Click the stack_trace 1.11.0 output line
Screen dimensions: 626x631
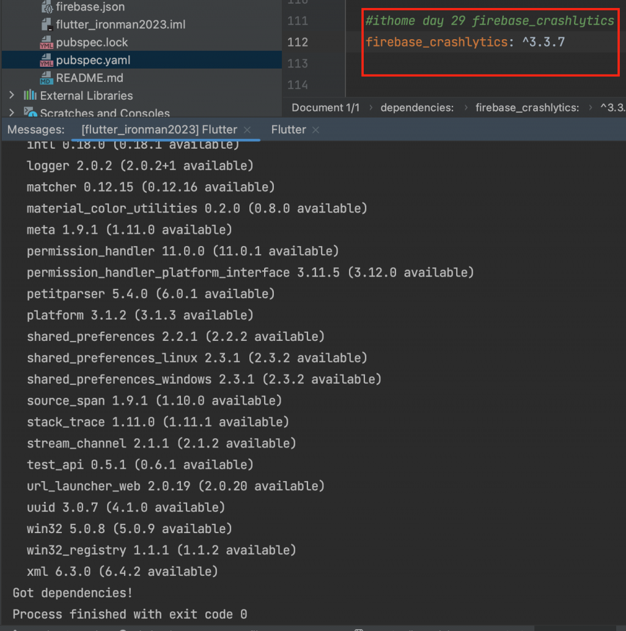point(158,422)
